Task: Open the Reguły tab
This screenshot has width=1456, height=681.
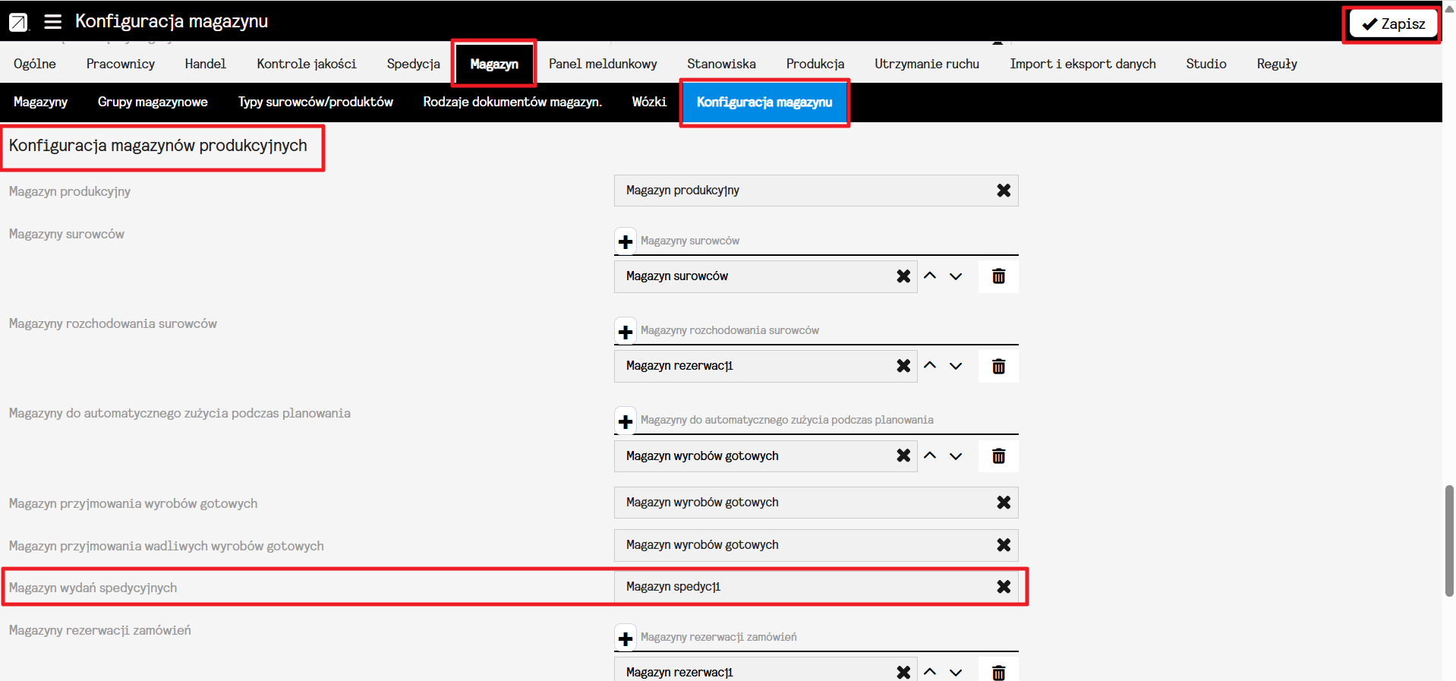Action: click(x=1277, y=64)
